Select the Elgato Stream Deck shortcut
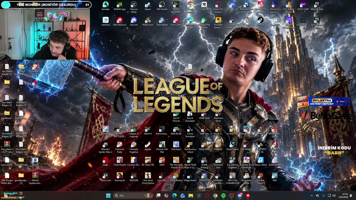The height and width of the screenshot is (200, 356). [289, 23]
